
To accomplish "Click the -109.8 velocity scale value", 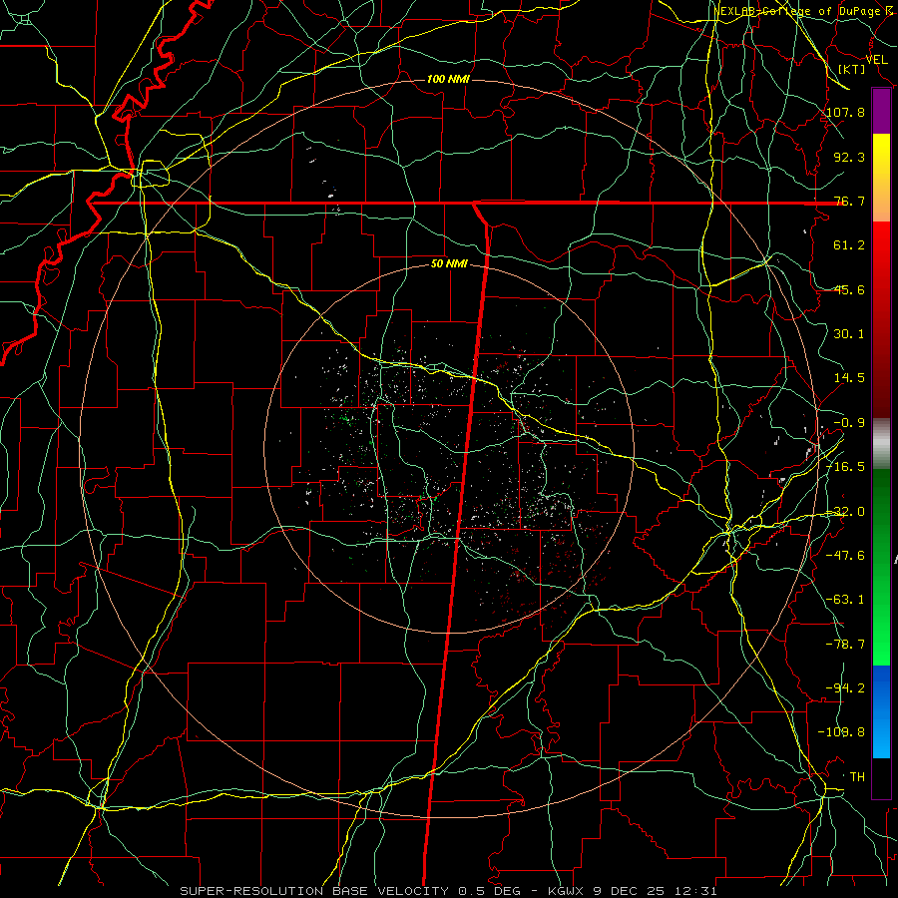I will (x=841, y=732).
